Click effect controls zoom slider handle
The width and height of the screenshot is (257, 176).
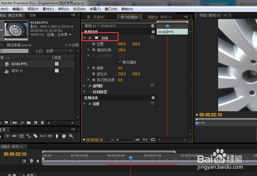[118, 140]
